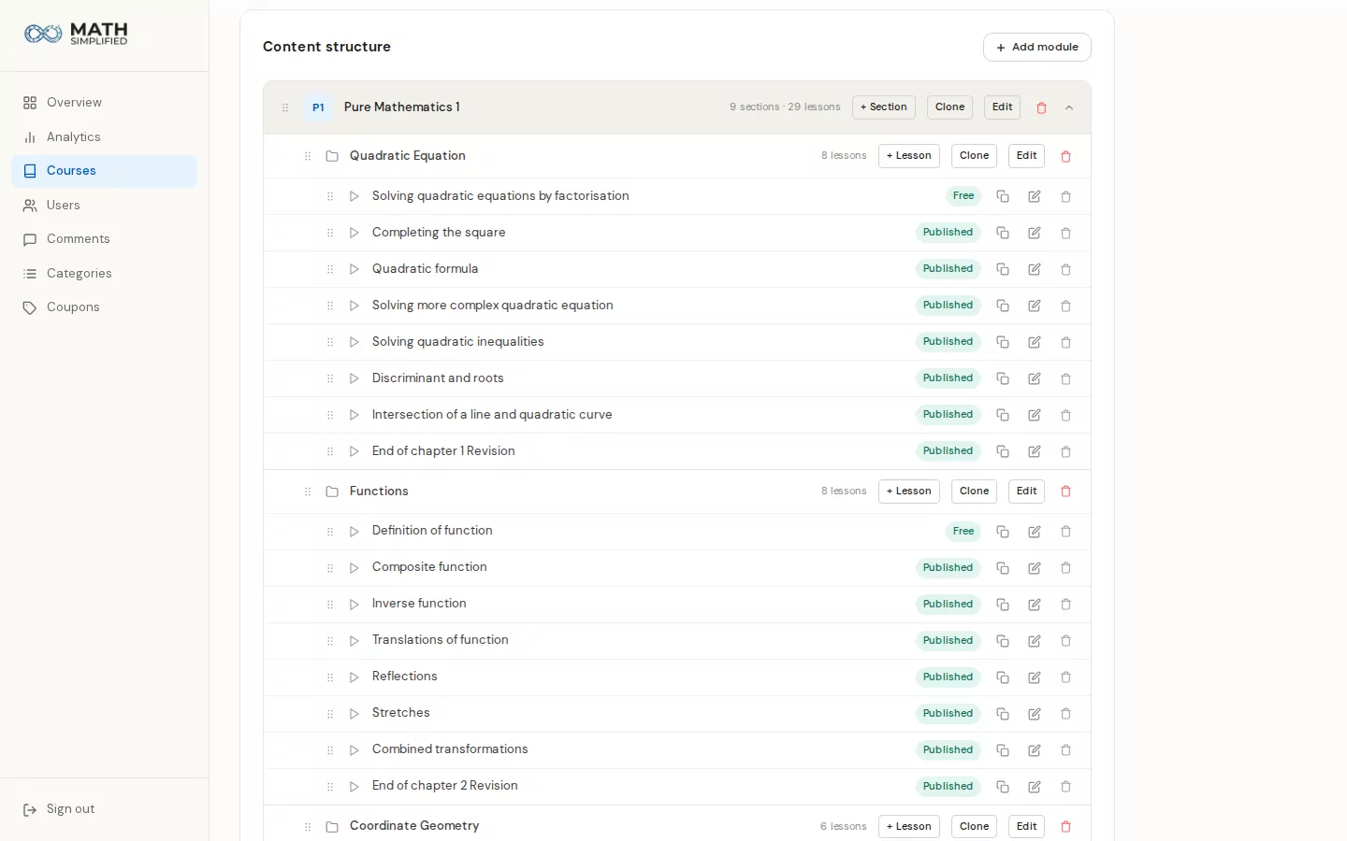Select Courses in the sidebar
This screenshot has height=841, width=1347.
click(105, 171)
